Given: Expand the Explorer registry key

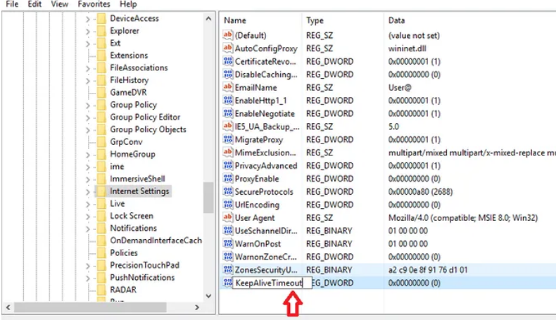Looking at the screenshot, I should tap(88, 31).
